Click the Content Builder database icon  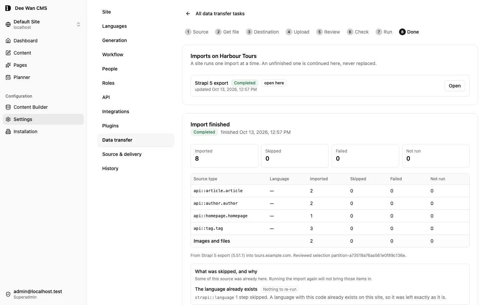(x=8, y=107)
